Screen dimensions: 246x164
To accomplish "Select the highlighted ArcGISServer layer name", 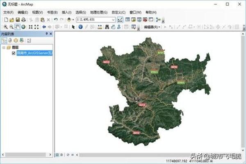I will pos(34,53).
